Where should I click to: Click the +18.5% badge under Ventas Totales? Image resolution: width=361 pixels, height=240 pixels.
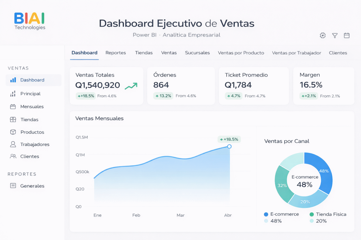click(x=86, y=96)
